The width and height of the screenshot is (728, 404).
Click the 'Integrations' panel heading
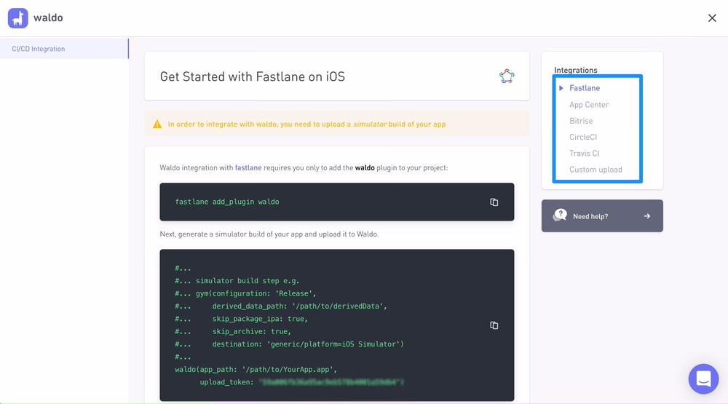tap(576, 70)
